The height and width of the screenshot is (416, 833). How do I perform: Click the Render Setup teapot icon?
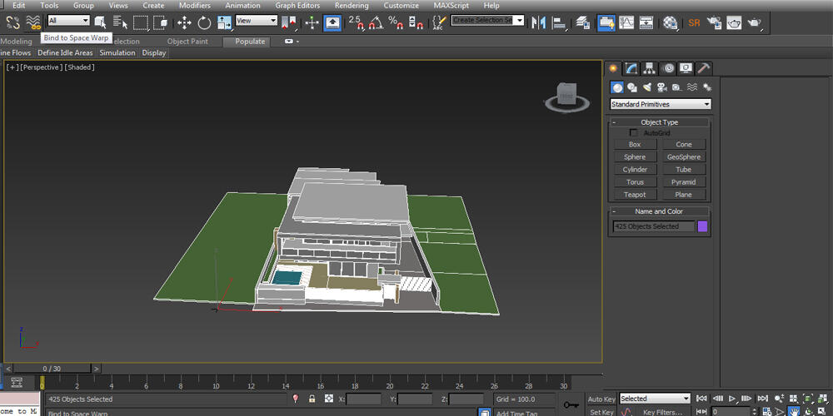714,22
